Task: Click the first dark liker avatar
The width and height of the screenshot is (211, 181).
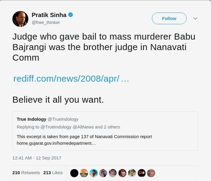Action: 74,173
